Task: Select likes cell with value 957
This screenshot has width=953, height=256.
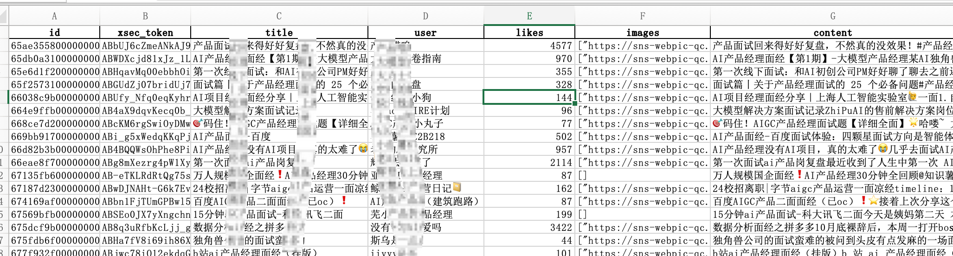Action: click(x=529, y=149)
